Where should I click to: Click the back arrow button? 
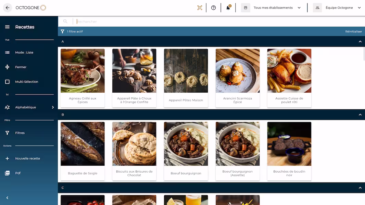click(x=8, y=8)
